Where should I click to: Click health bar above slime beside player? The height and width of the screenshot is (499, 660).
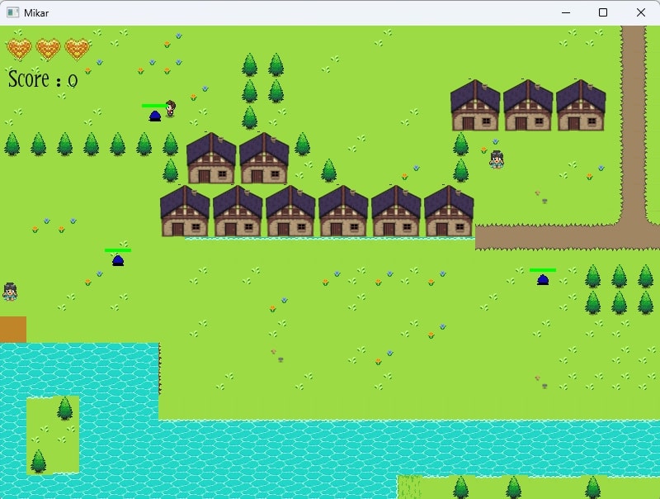coord(154,106)
